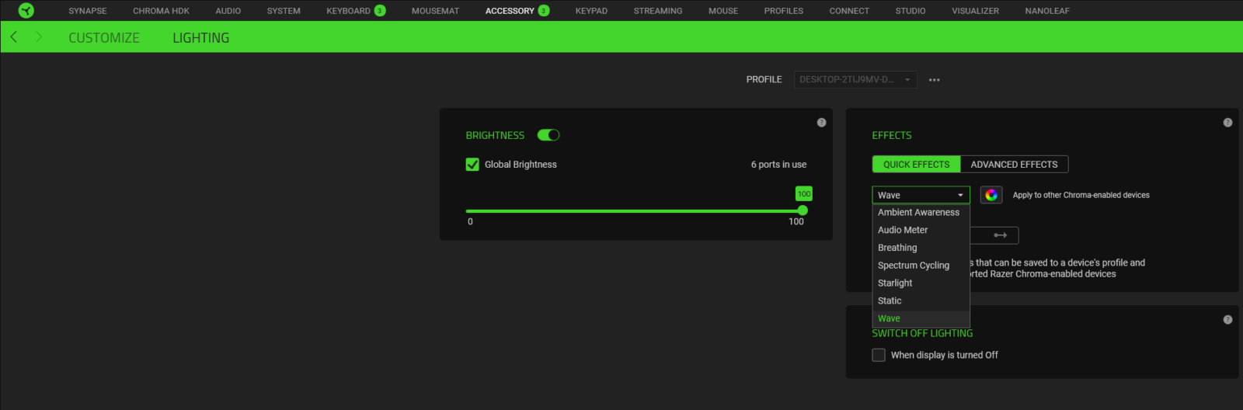Image resolution: width=1243 pixels, height=410 pixels.
Task: Switch to the Audio tab
Action: 228,11
